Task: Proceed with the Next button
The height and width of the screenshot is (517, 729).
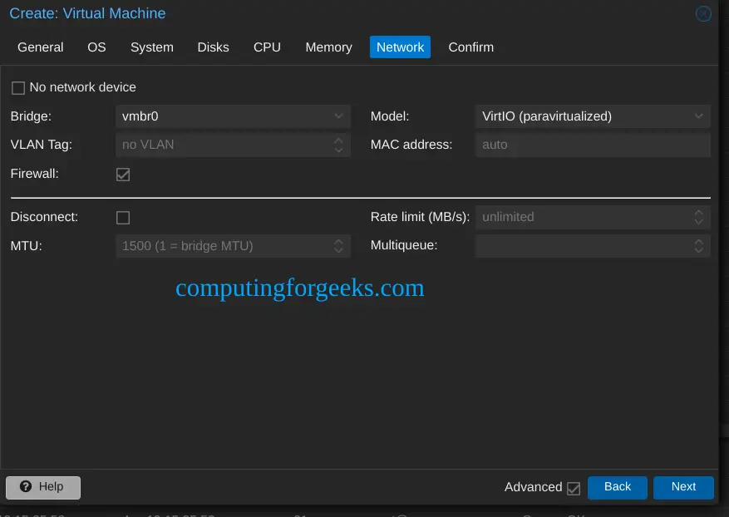Action: tap(683, 487)
